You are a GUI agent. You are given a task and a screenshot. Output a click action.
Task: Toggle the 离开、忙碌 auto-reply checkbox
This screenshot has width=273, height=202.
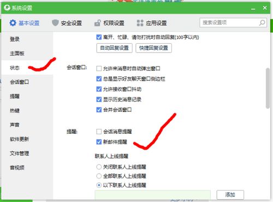(99, 37)
